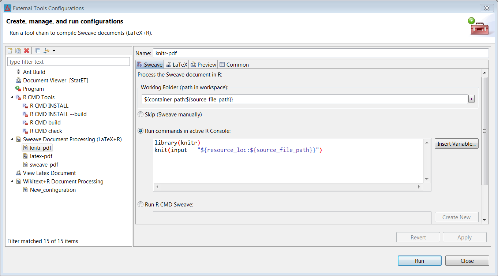The image size is (498, 276).
Task: Click the Duplicate configuration icon
Action: [18, 51]
